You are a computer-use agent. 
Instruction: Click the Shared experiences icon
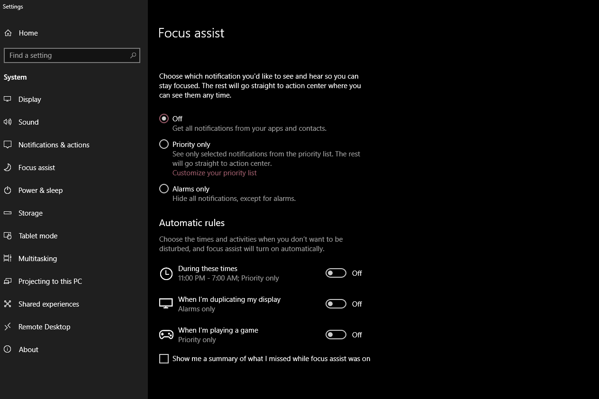tap(7, 304)
